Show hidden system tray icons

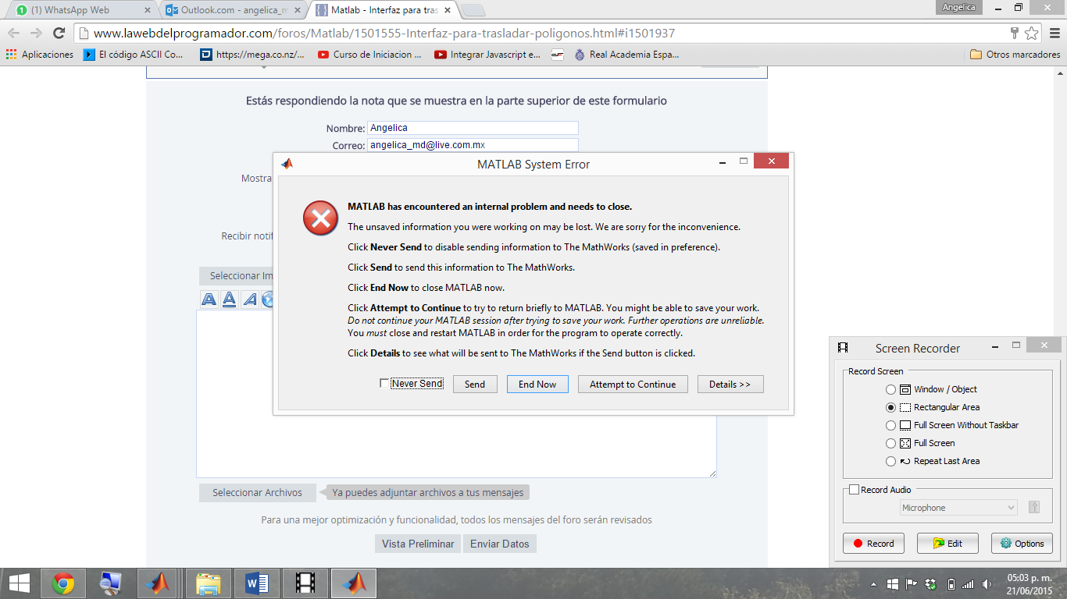[x=875, y=584]
